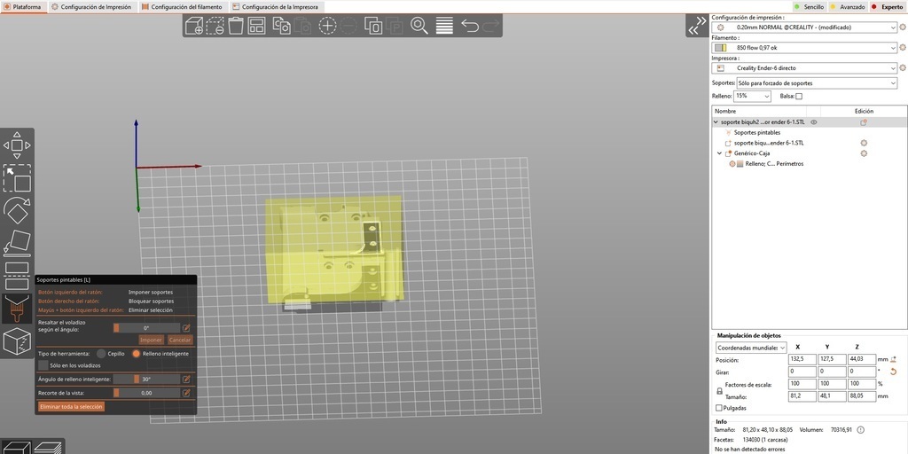The image size is (908, 454).
Task: Click the Tamaño Z input field 88,05
Action: 861,396
